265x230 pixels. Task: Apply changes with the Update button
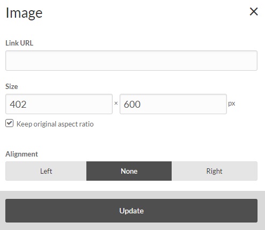click(131, 211)
